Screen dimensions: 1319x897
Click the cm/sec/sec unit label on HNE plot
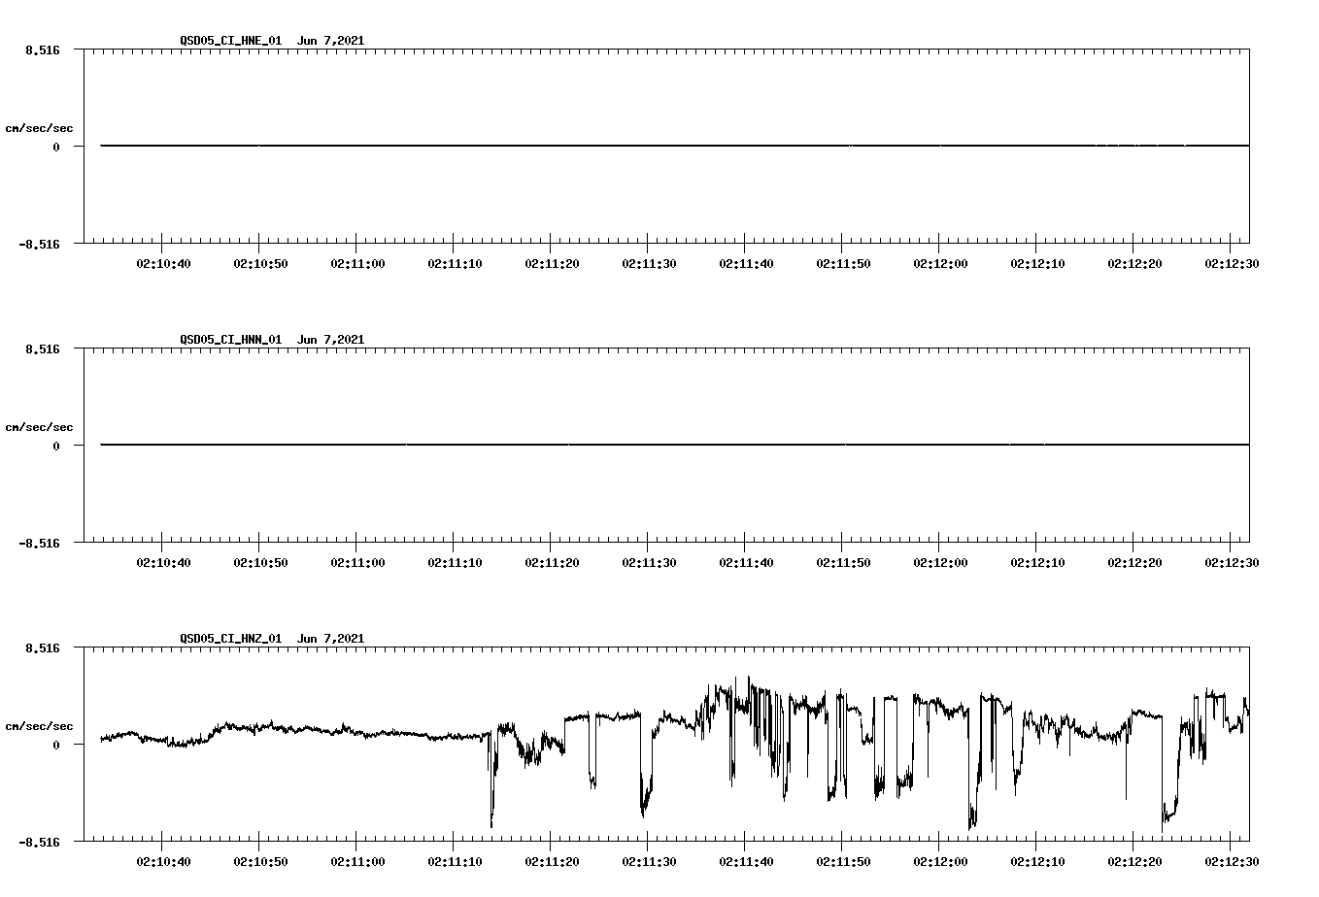(x=39, y=128)
